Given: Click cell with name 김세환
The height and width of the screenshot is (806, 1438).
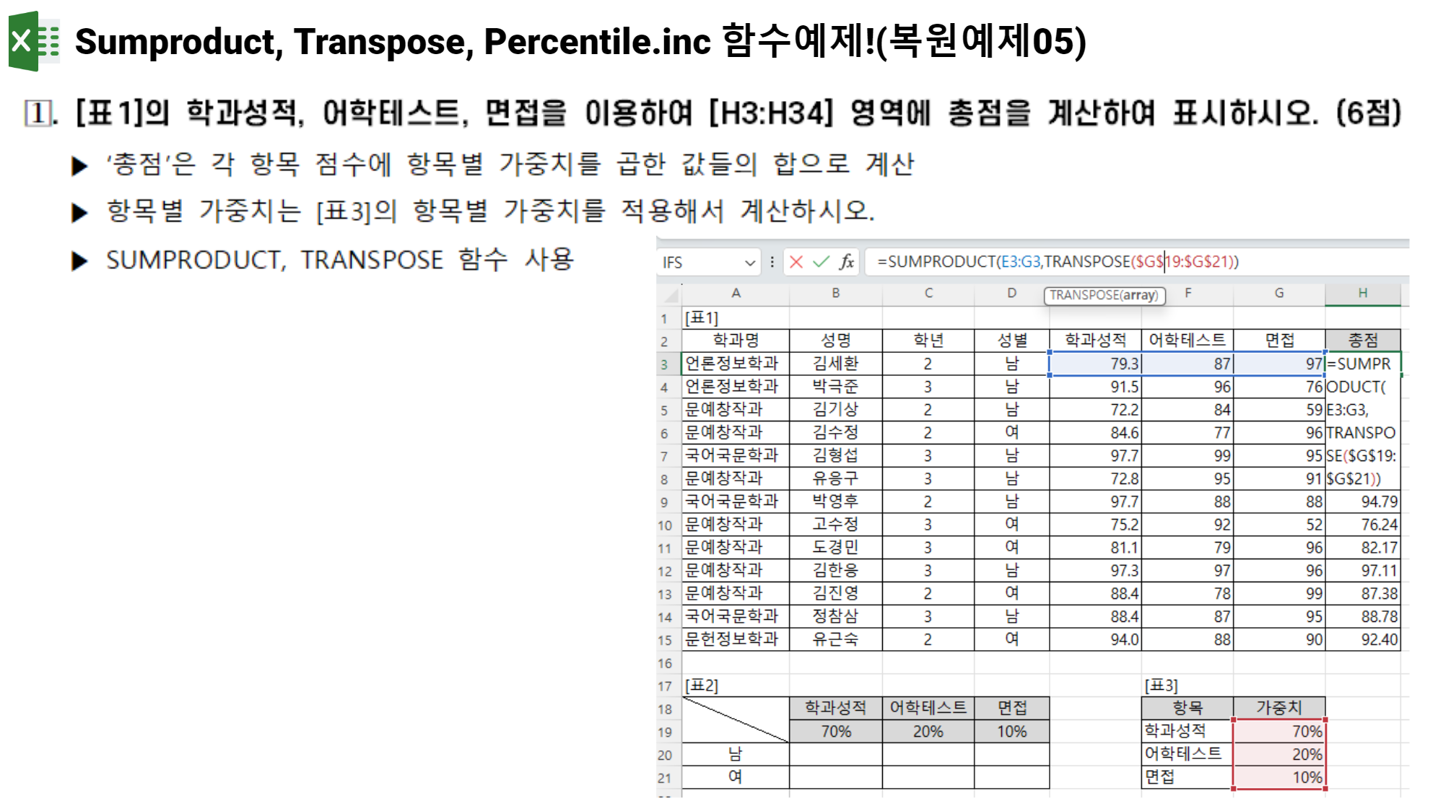Looking at the screenshot, I should [835, 364].
